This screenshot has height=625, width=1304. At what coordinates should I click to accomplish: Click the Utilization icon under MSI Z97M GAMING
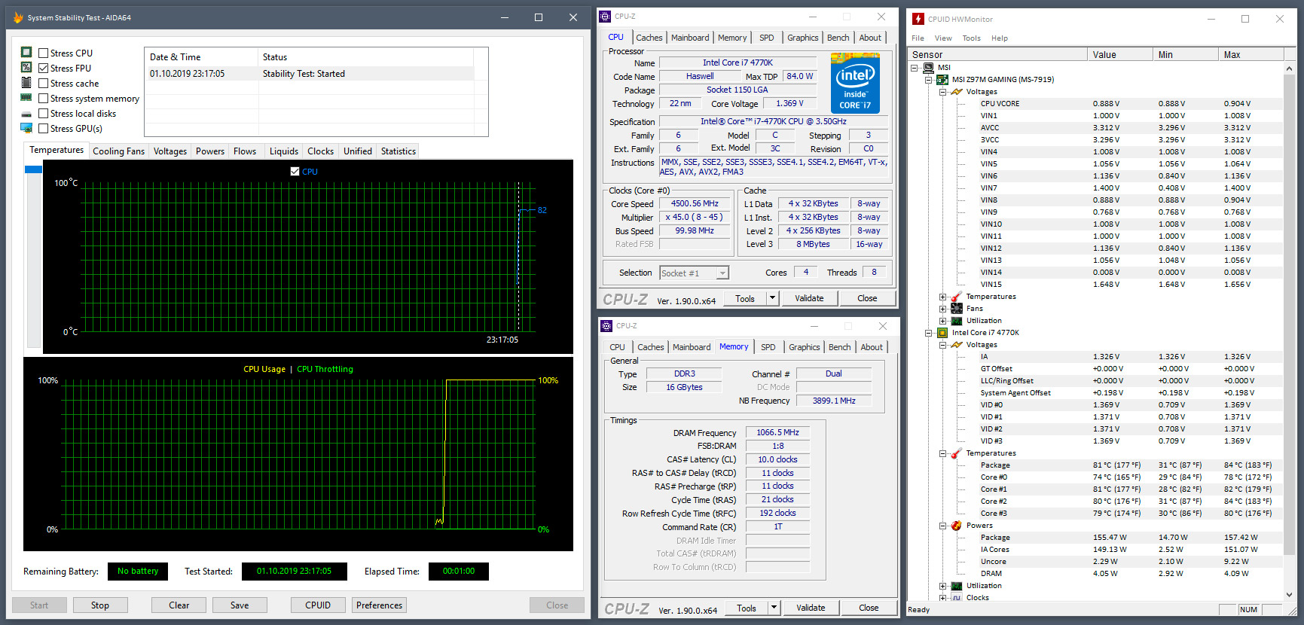957,321
